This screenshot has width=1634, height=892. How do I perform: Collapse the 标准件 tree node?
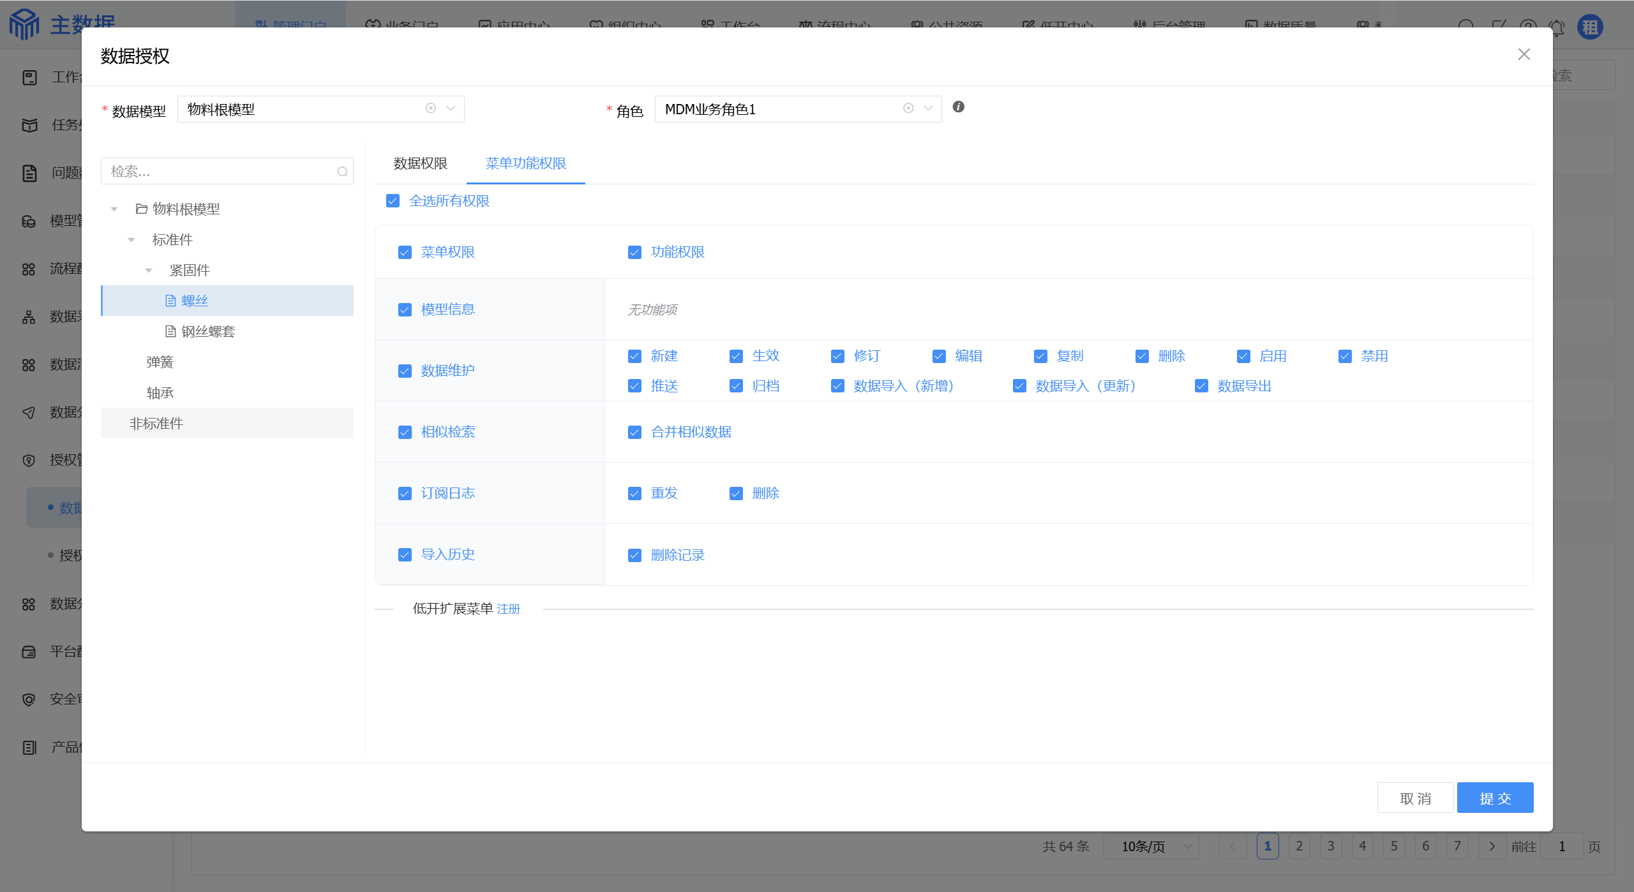click(x=131, y=240)
